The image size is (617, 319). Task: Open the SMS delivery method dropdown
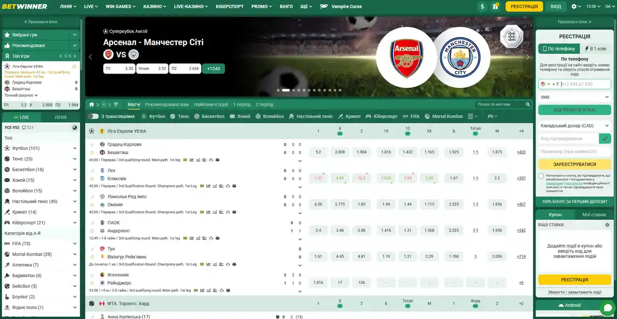[574, 97]
